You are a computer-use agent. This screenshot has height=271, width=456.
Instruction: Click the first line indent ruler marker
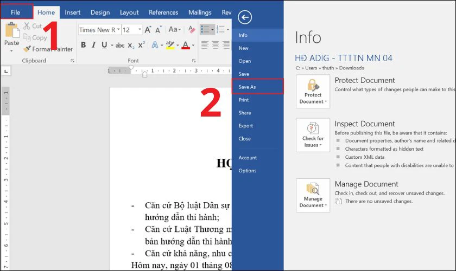(x=131, y=68)
